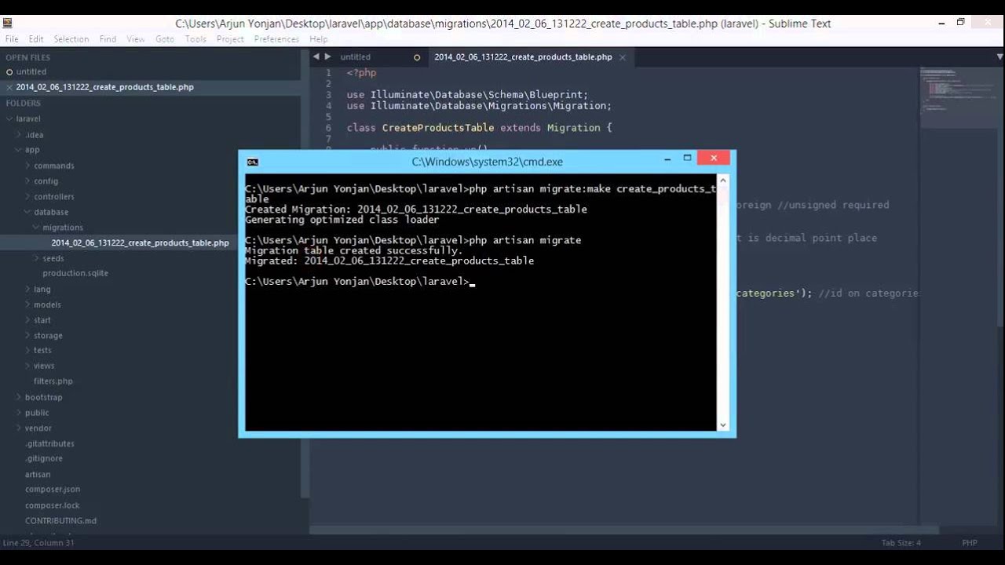This screenshot has height=565, width=1005.
Task: Collapse the database folder
Action: [x=27, y=212]
